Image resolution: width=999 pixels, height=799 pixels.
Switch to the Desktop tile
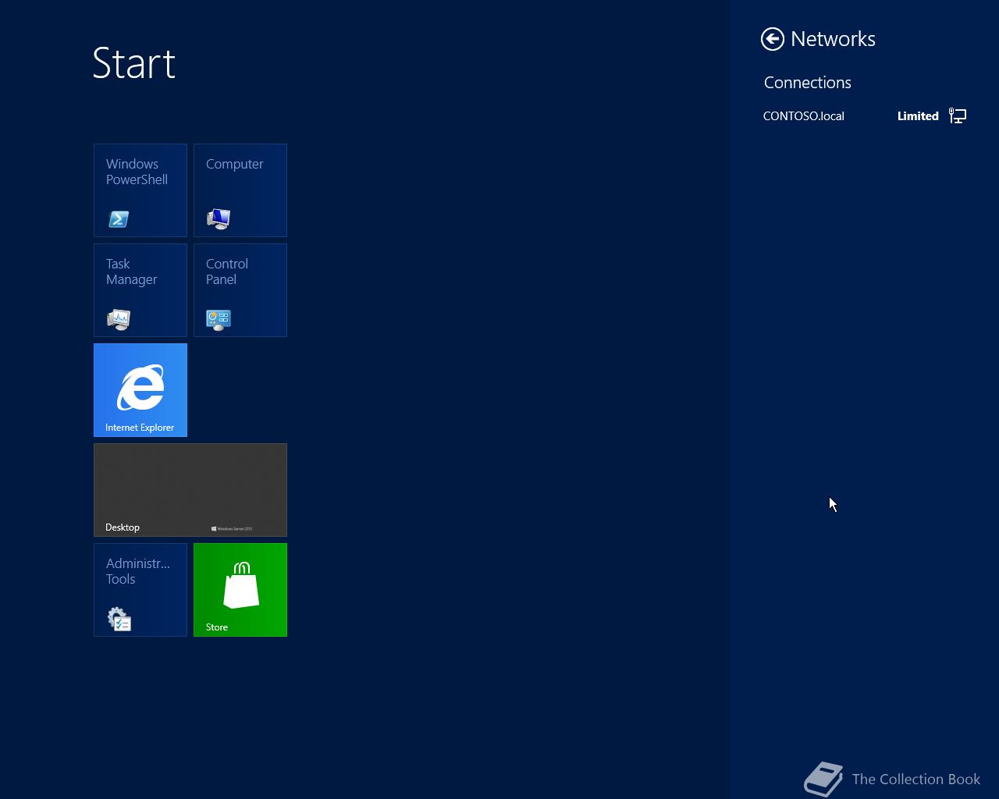click(190, 490)
